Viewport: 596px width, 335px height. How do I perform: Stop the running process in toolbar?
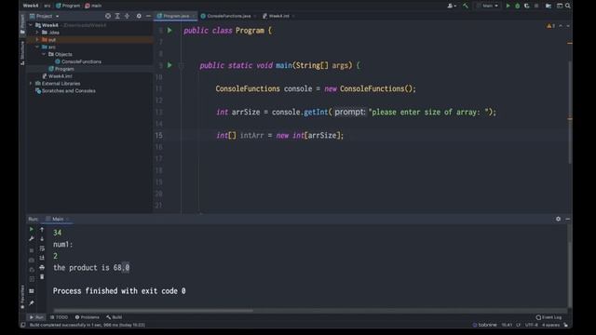point(536,6)
